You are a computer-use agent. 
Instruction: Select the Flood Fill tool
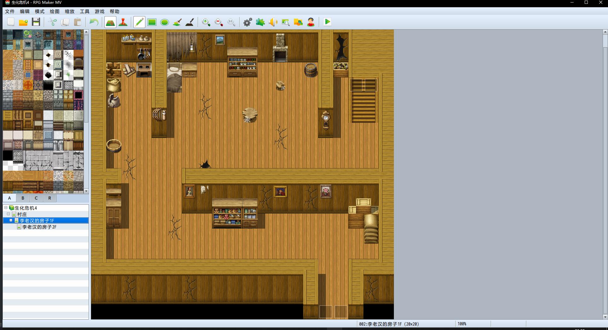[x=177, y=22]
